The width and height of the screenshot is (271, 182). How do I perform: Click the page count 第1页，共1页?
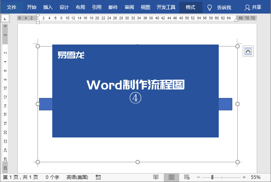click(x=21, y=177)
